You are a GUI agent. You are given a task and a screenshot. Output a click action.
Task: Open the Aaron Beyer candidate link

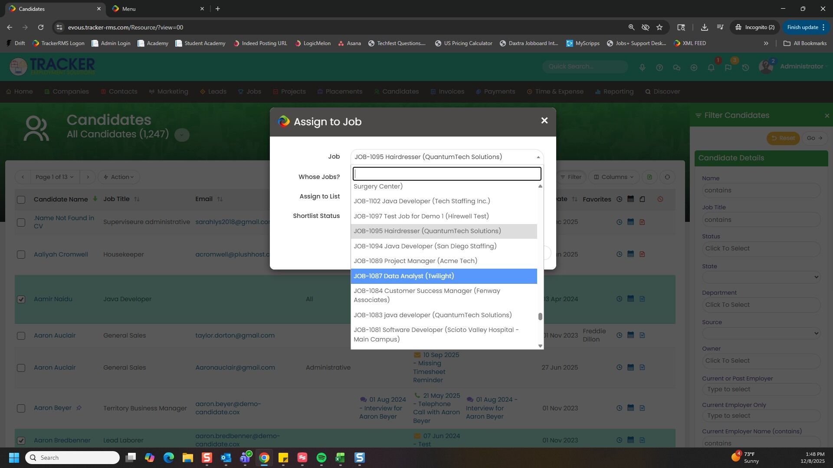coord(52,408)
